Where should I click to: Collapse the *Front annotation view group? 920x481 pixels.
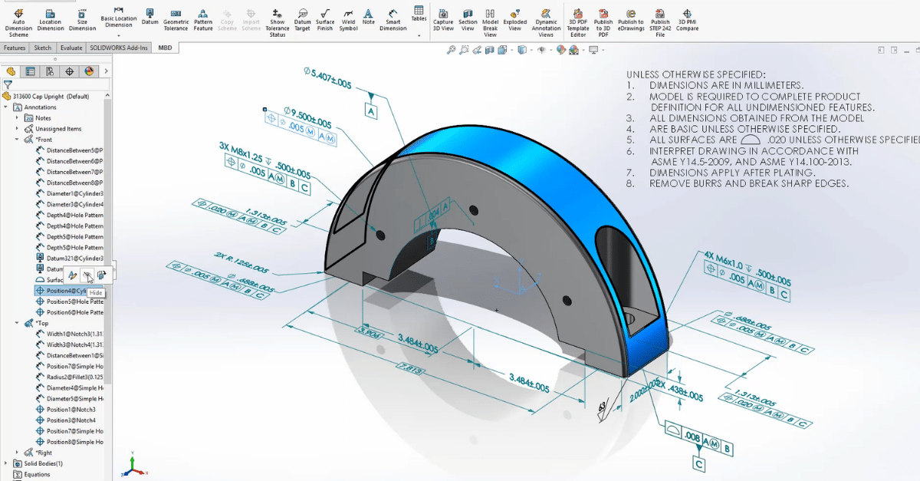coord(18,140)
